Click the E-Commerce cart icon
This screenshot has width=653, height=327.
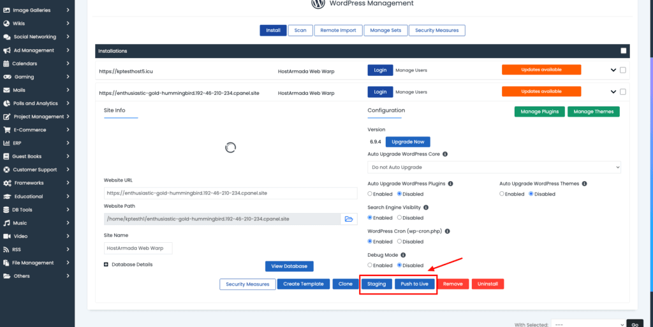click(6, 130)
